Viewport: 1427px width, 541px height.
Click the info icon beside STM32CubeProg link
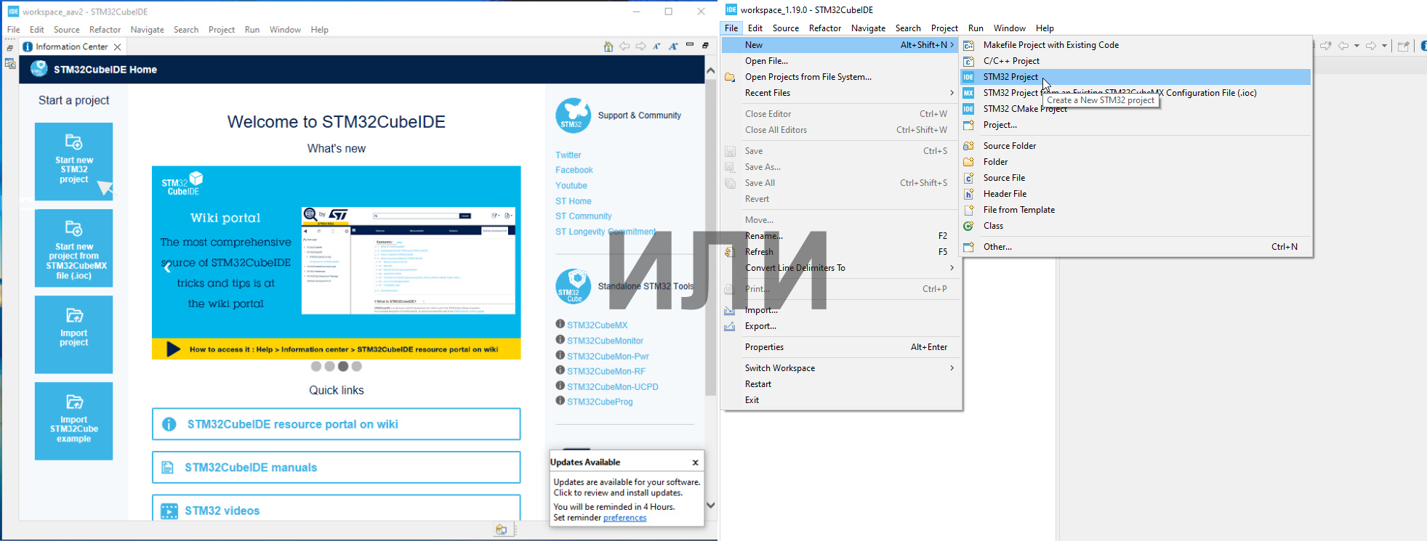coord(560,401)
